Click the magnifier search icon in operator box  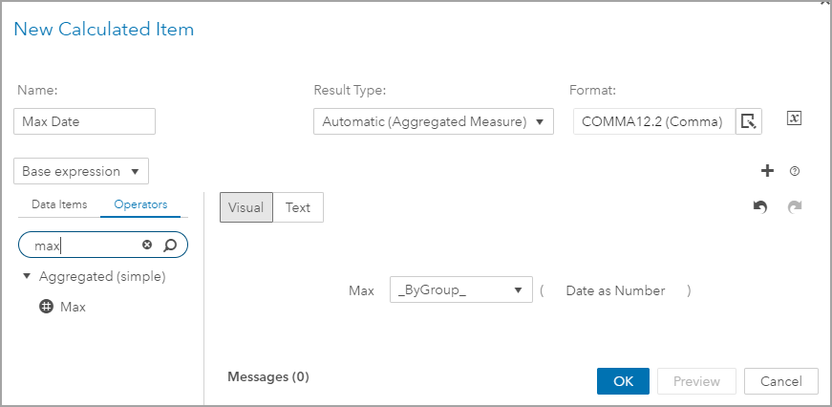[170, 246]
